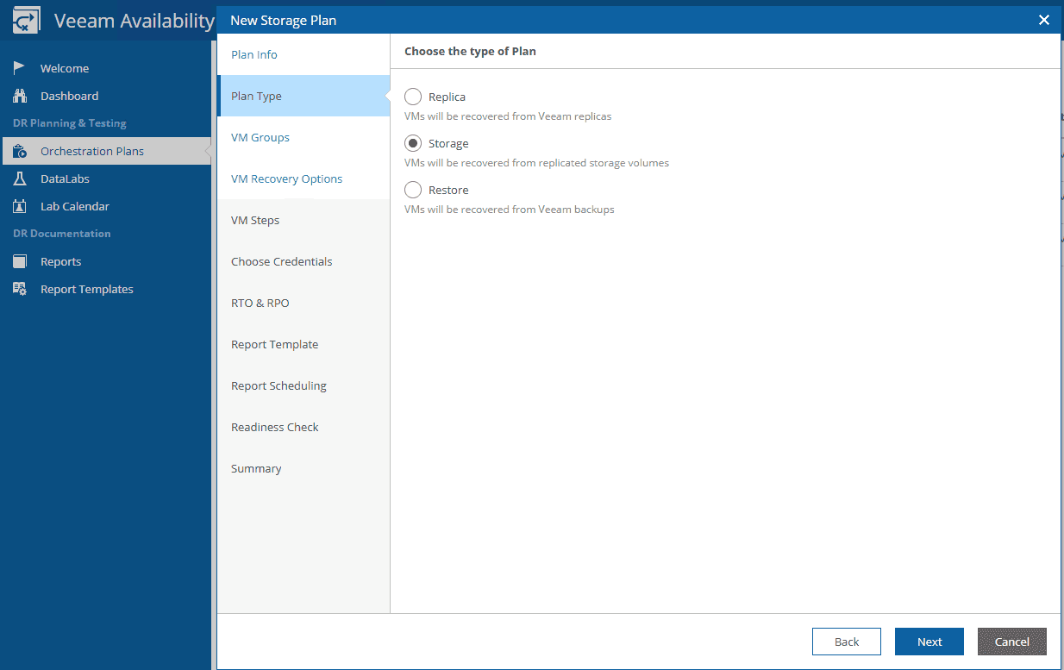The height and width of the screenshot is (670, 1064).
Task: Click the Back button
Action: [847, 642]
